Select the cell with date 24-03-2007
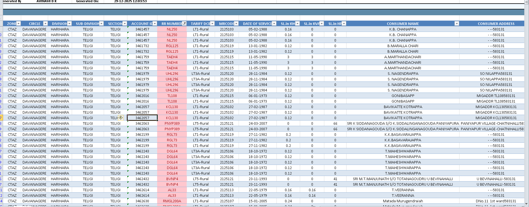The width and height of the screenshot is (529, 207). tap(258, 123)
